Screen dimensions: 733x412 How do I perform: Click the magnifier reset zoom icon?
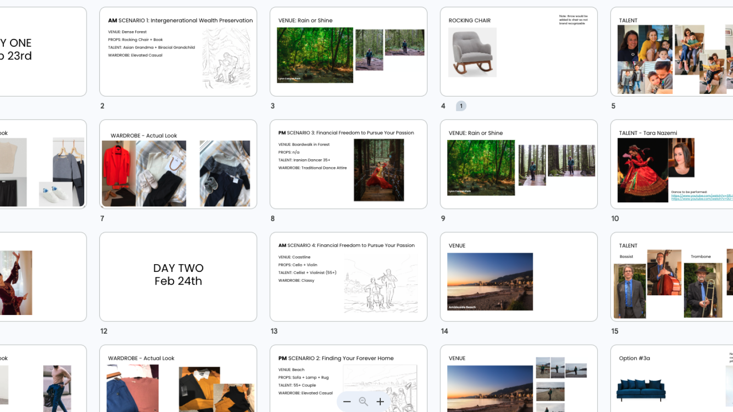363,401
